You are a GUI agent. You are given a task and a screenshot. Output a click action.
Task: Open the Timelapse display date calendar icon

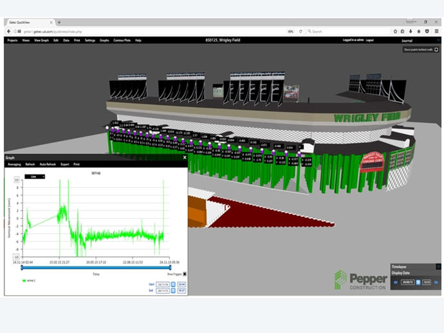click(418, 282)
